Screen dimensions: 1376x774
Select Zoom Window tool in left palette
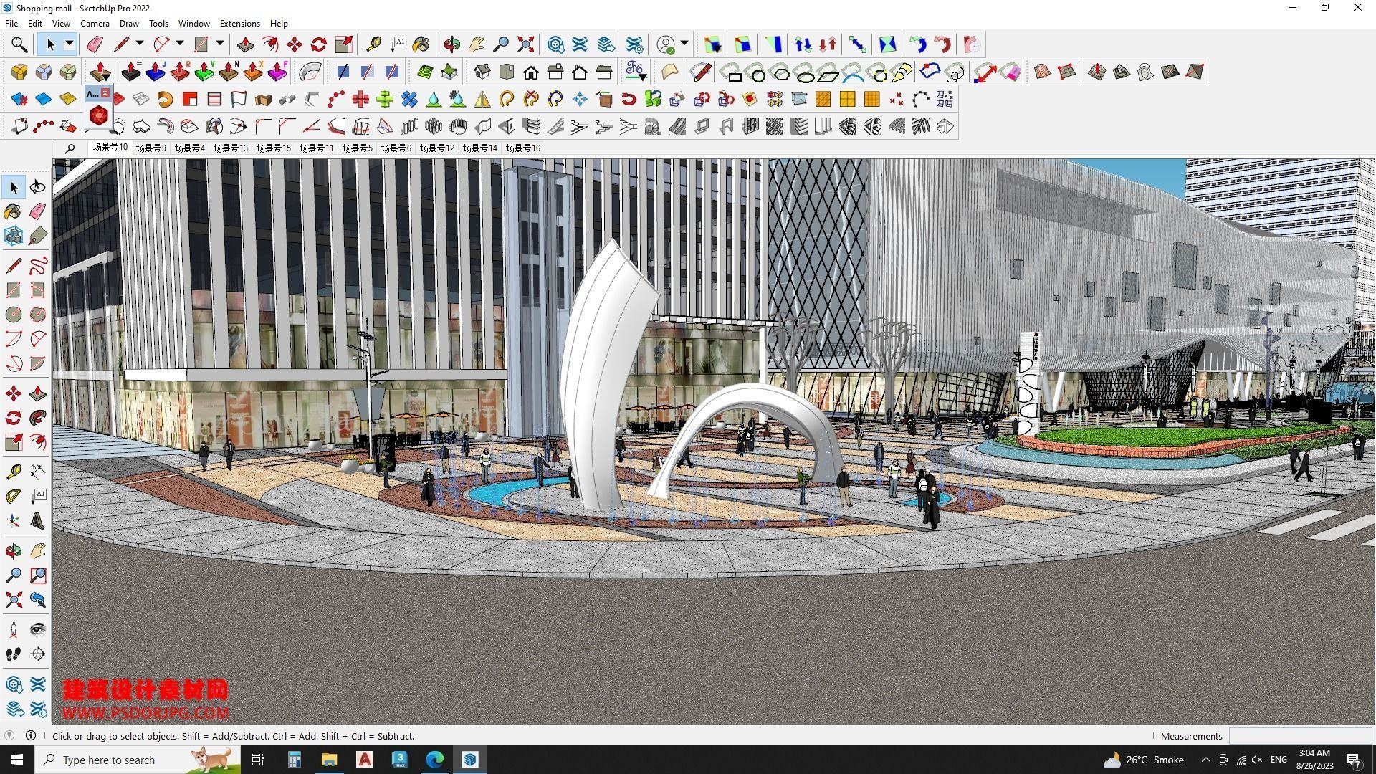click(38, 575)
